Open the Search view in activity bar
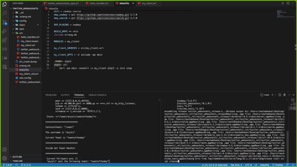Image resolution: width=297 pixels, height=167 pixels. click(x=4, y=13)
